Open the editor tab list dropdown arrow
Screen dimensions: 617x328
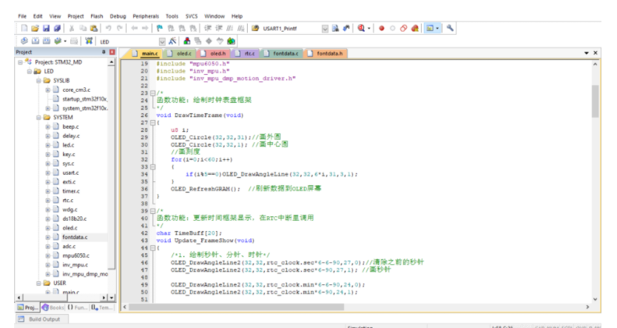(x=587, y=53)
